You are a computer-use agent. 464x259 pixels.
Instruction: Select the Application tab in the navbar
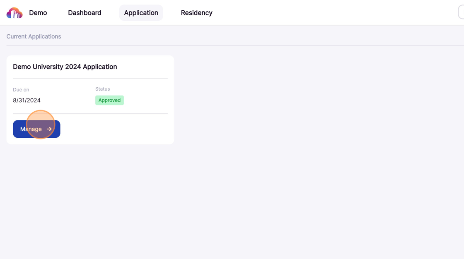pyautogui.click(x=141, y=12)
